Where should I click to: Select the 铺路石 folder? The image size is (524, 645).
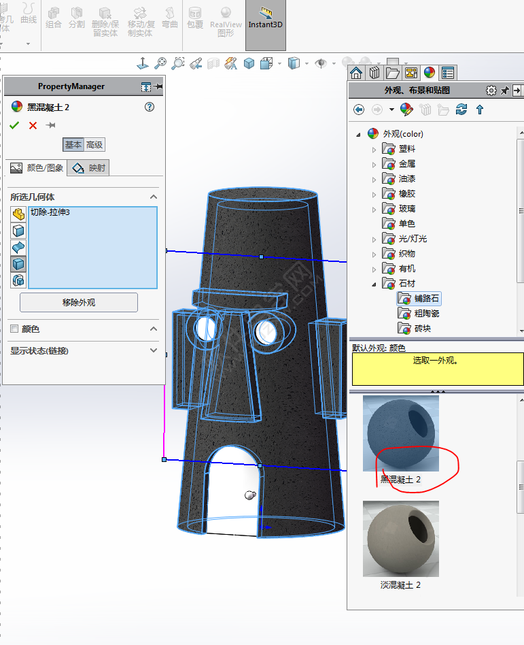pyautogui.click(x=419, y=298)
